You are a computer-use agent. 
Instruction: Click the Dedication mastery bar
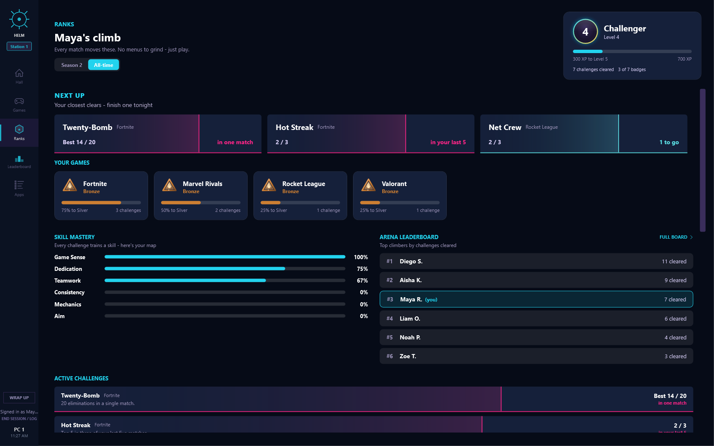click(x=225, y=268)
